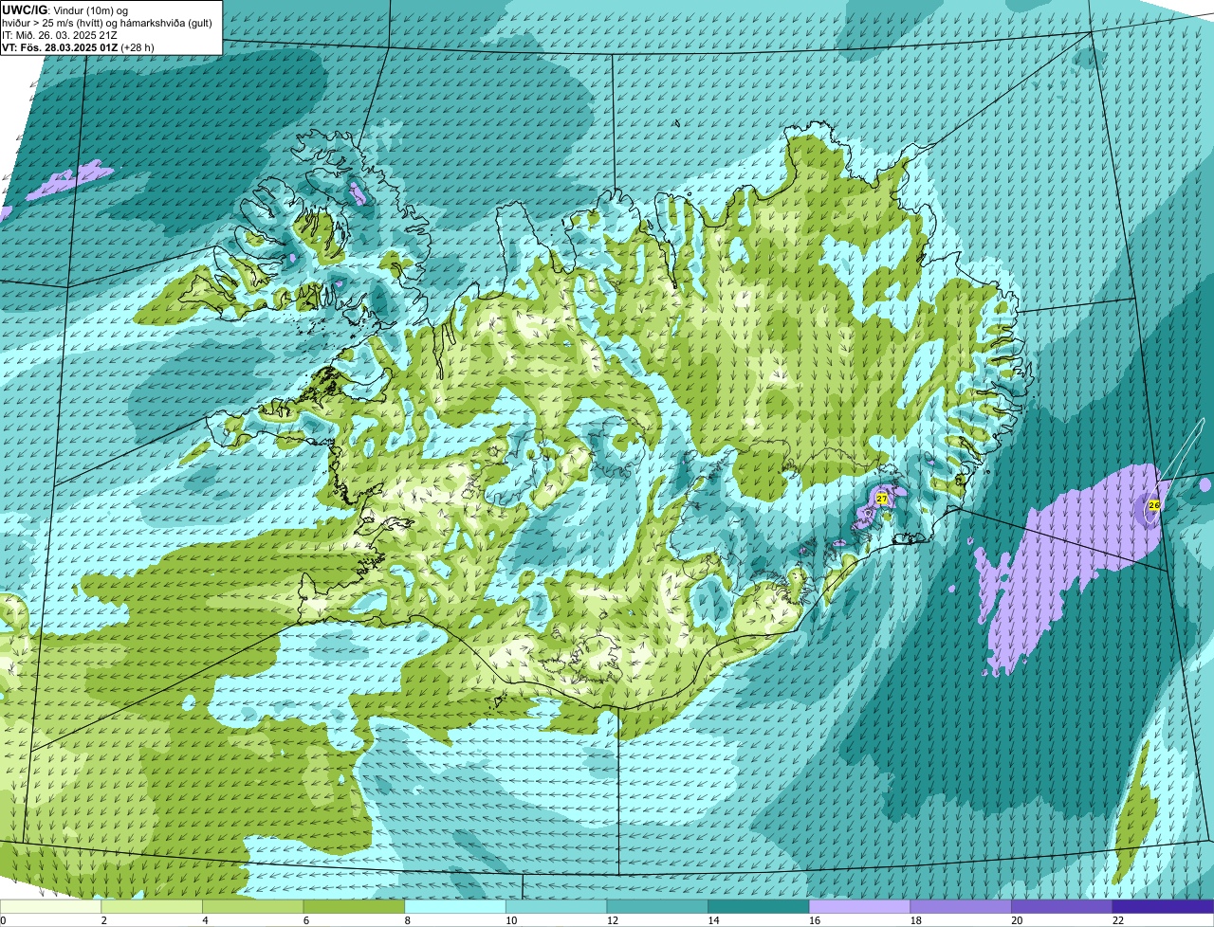Click the 6–8 m/s olive green legend swatch

[354, 906]
